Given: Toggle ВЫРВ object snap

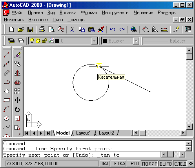Looking at the screenshot, I should [166, 164].
